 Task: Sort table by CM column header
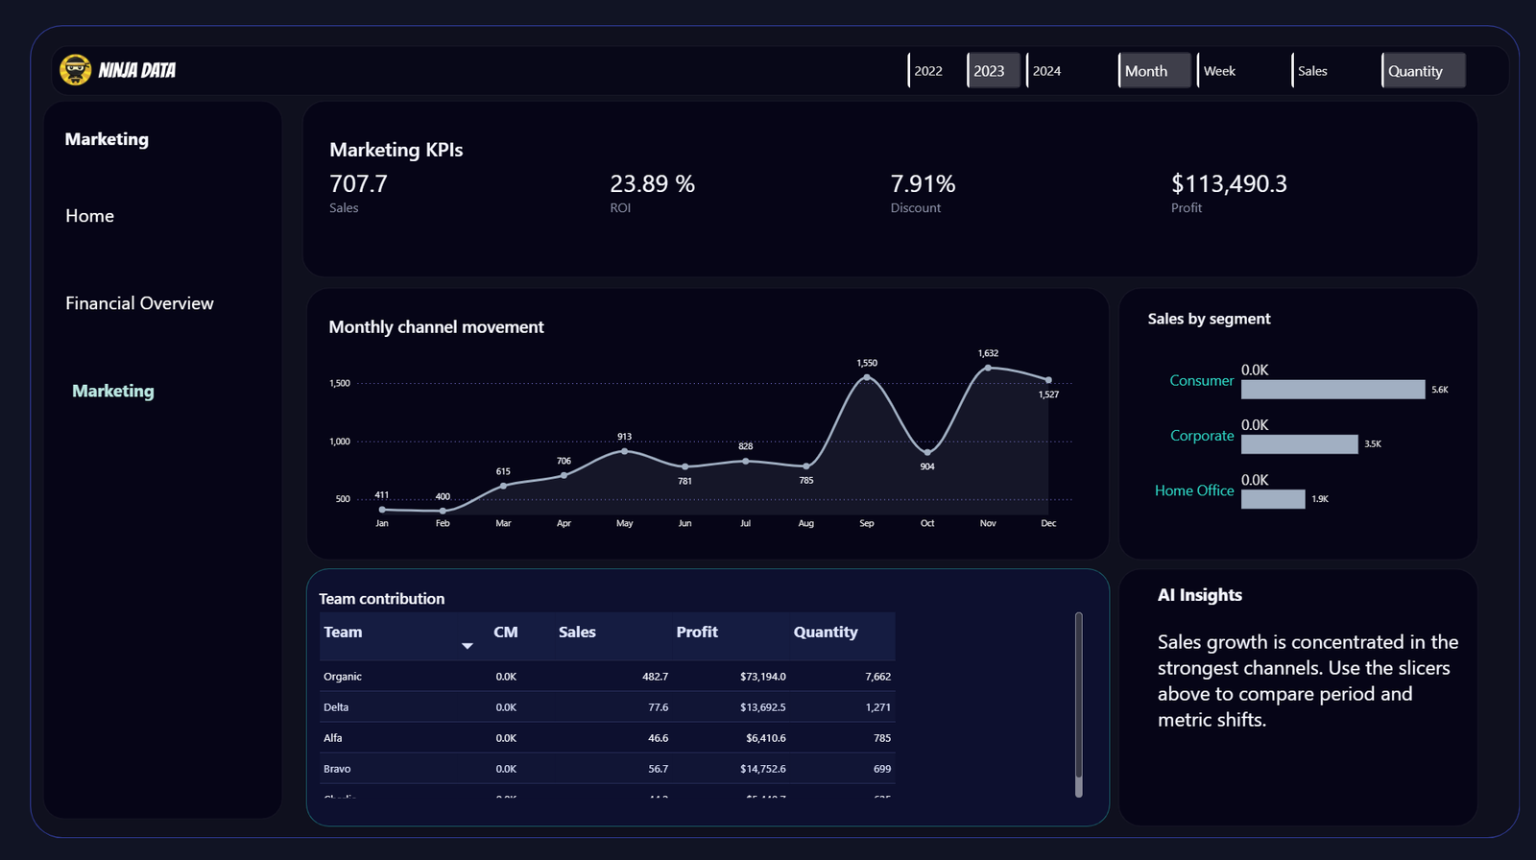coord(506,632)
